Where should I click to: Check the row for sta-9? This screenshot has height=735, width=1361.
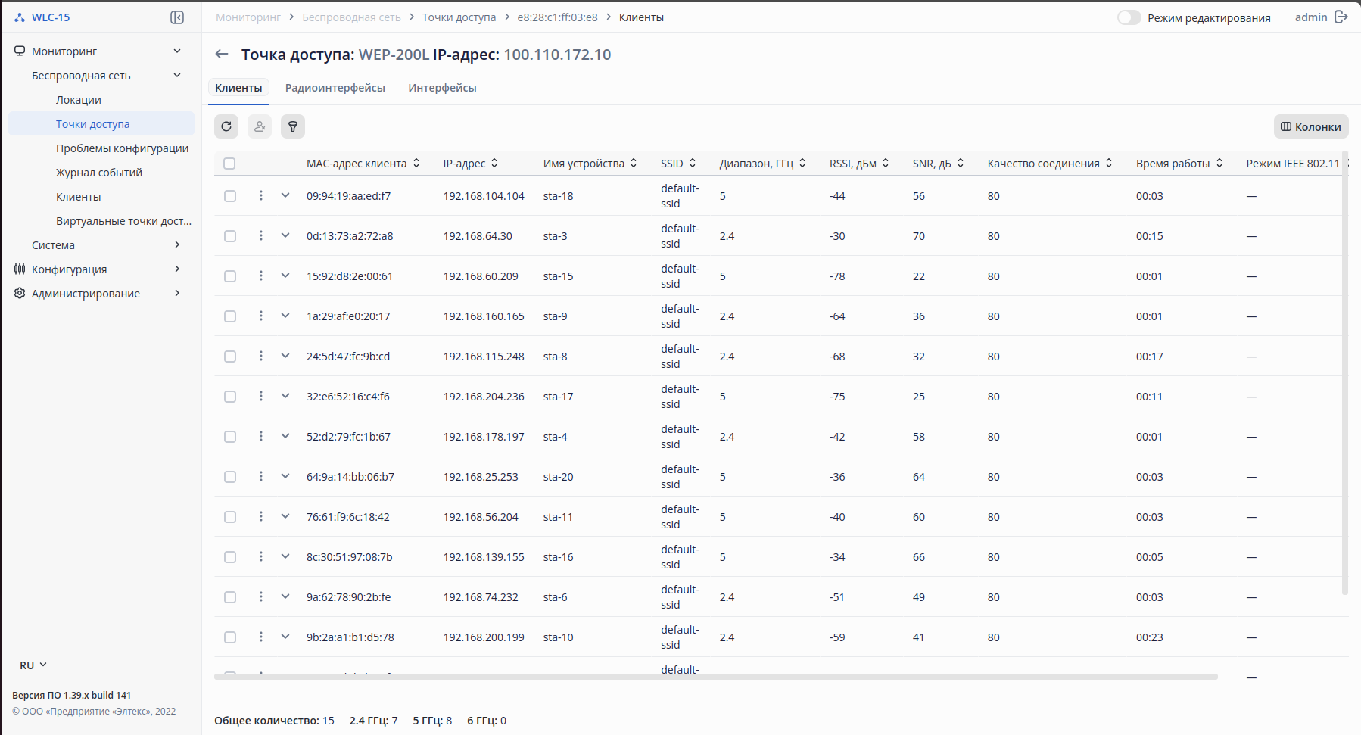pyautogui.click(x=230, y=316)
